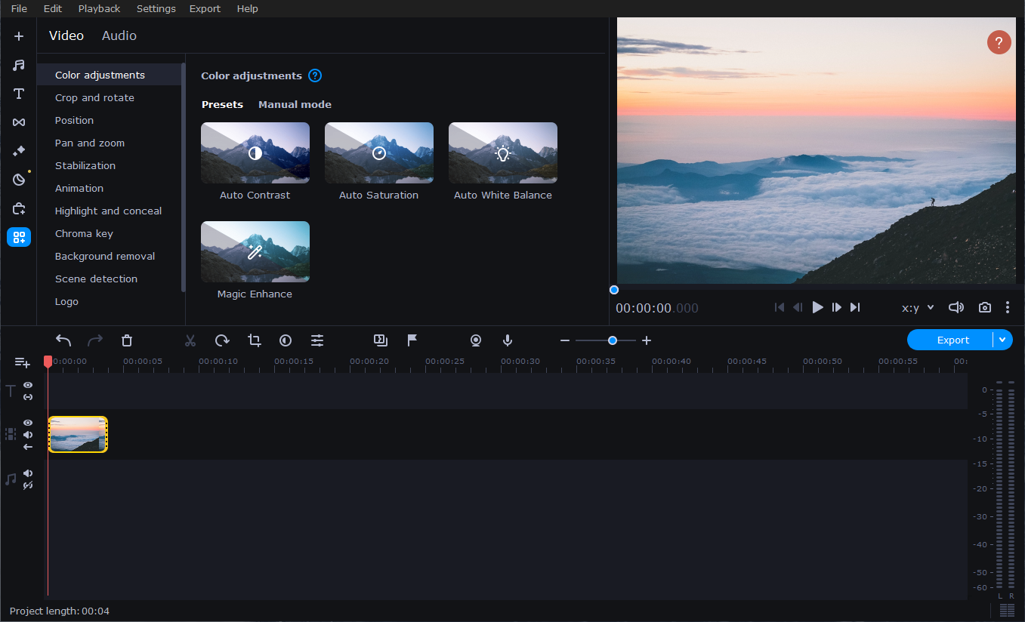
Task: Click the Export button
Action: [952, 340]
